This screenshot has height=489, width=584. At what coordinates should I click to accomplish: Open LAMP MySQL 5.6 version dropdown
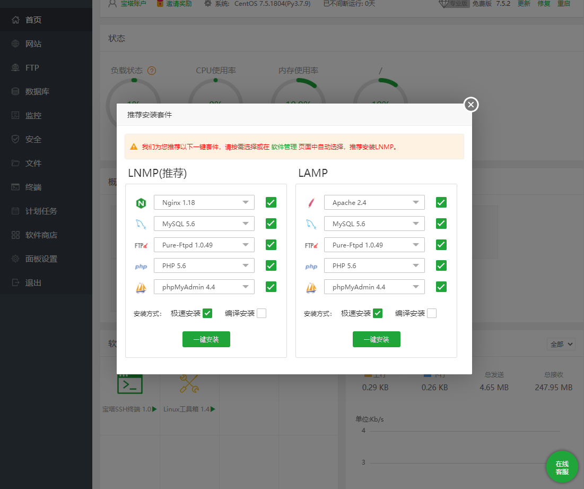(374, 224)
